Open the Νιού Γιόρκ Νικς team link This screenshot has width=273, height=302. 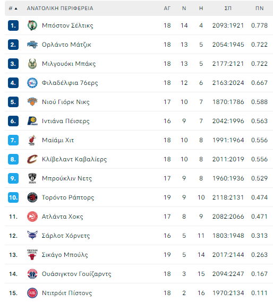(66, 102)
